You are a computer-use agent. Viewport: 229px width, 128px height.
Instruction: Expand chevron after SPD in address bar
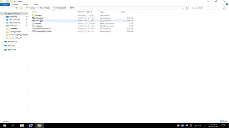click(x=76, y=8)
